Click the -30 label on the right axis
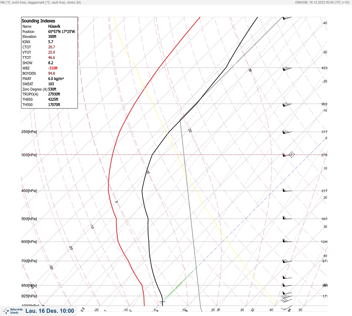This screenshot has height=316, width=352. tap(325, 52)
